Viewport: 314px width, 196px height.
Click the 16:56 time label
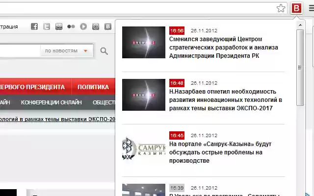click(177, 30)
